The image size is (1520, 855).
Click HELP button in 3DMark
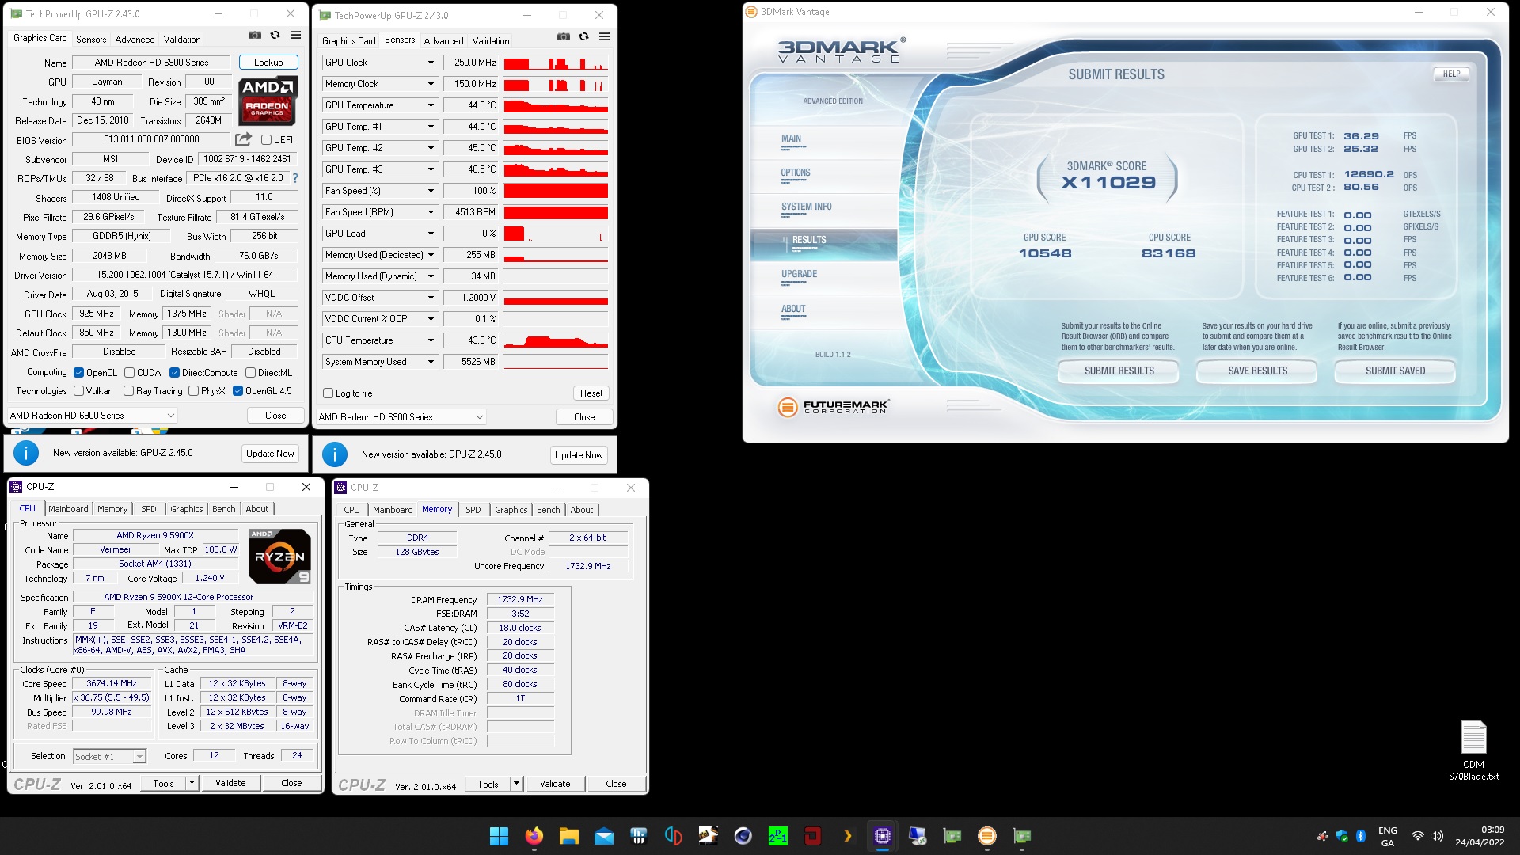[x=1451, y=74]
